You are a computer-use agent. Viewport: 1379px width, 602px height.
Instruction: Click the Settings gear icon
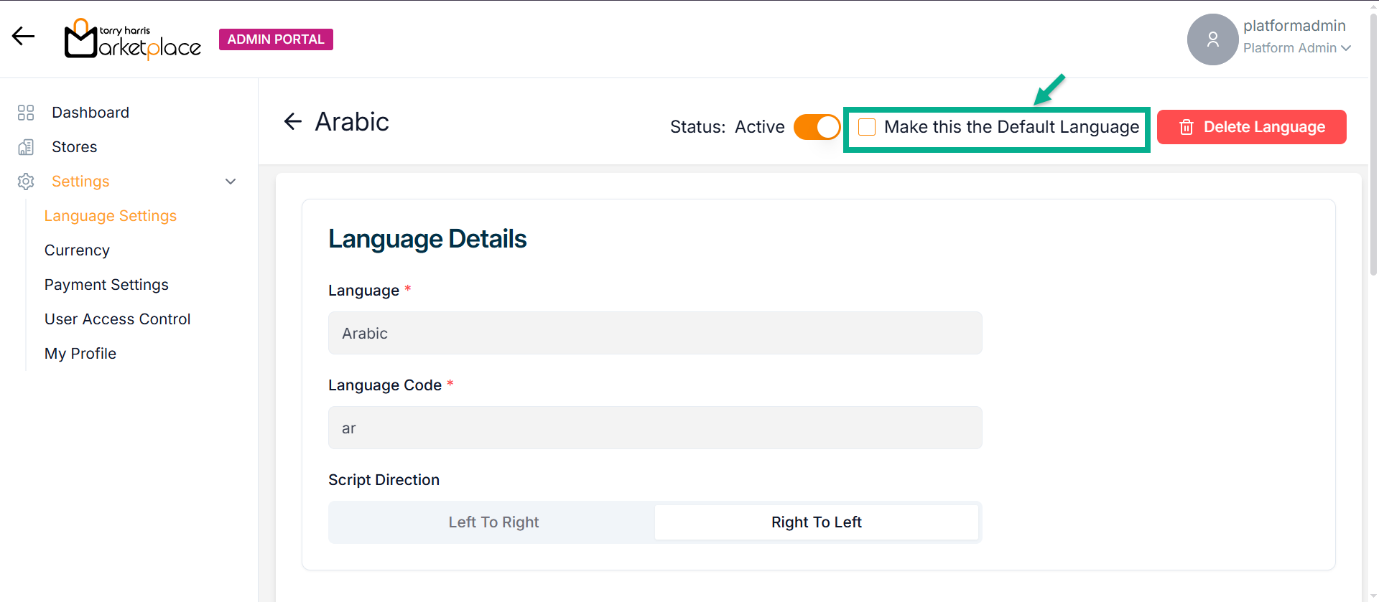[26, 182]
